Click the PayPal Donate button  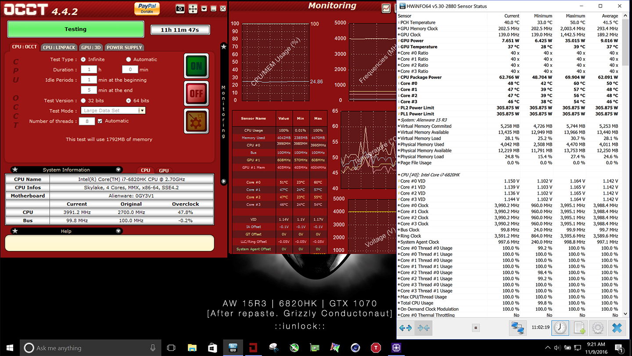147,8
